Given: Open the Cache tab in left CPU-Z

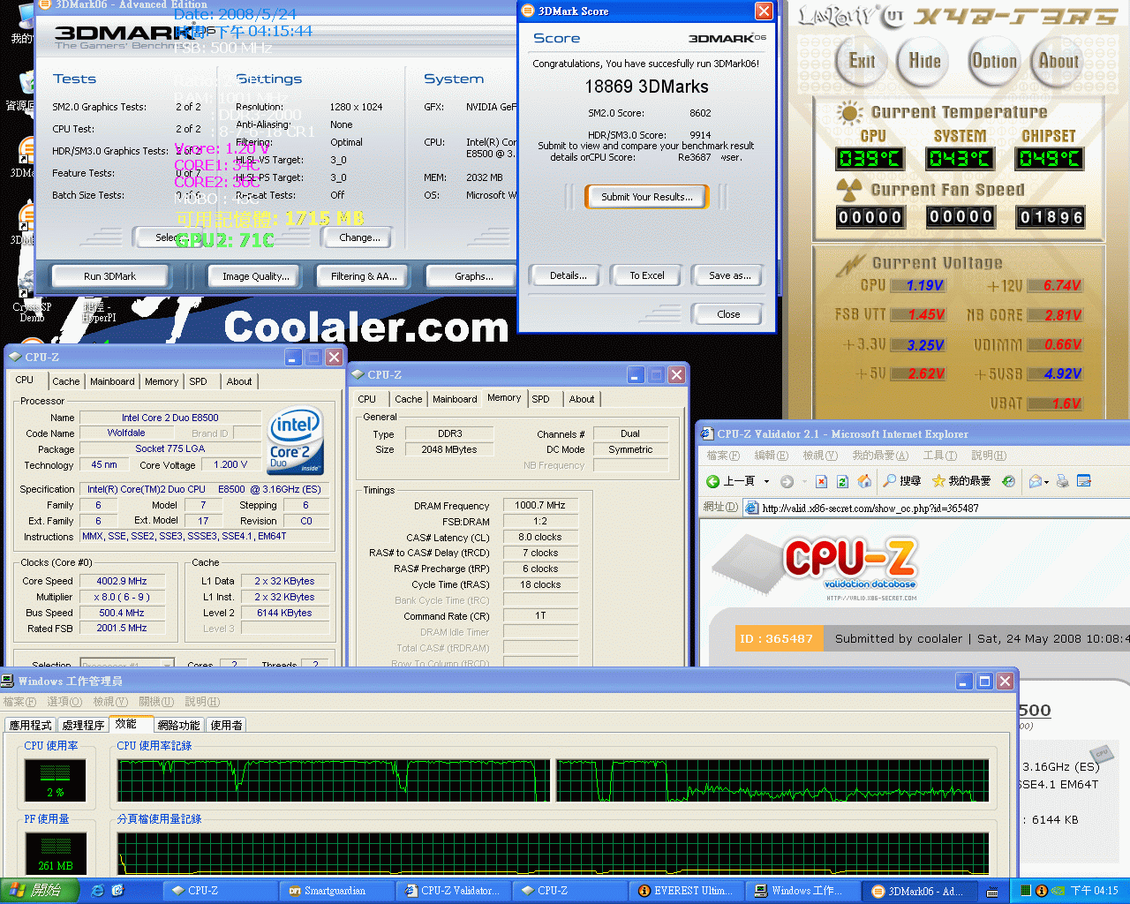Looking at the screenshot, I should [65, 381].
